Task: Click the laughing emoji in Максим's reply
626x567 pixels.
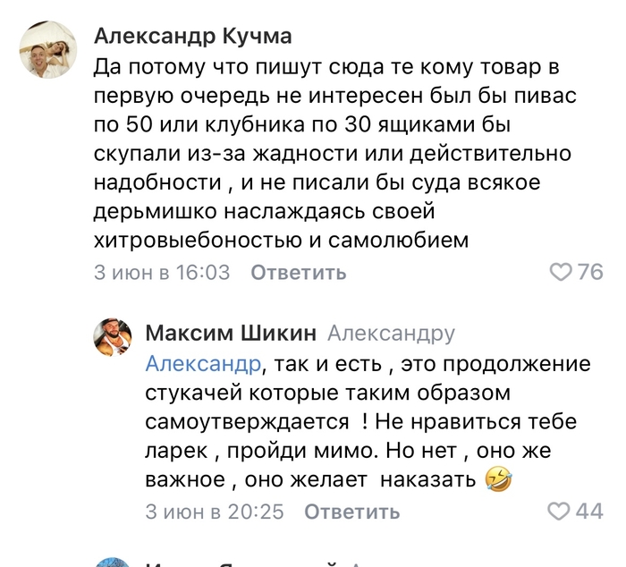Action: point(496,479)
